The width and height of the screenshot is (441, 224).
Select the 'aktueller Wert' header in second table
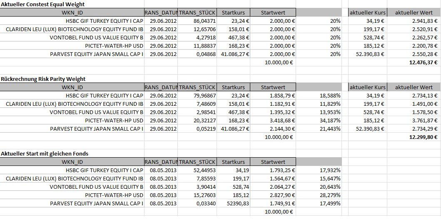[x=414, y=88]
